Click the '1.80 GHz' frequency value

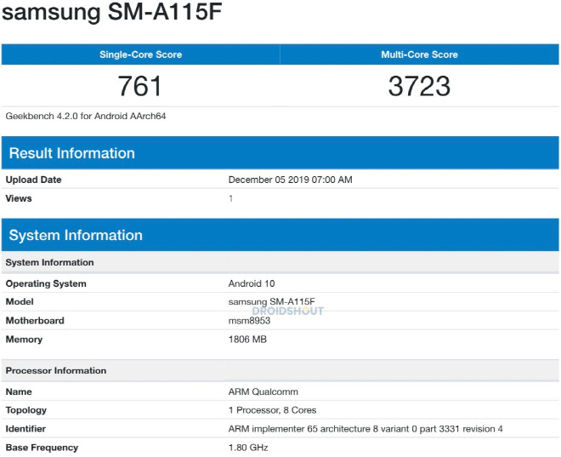pyautogui.click(x=248, y=448)
